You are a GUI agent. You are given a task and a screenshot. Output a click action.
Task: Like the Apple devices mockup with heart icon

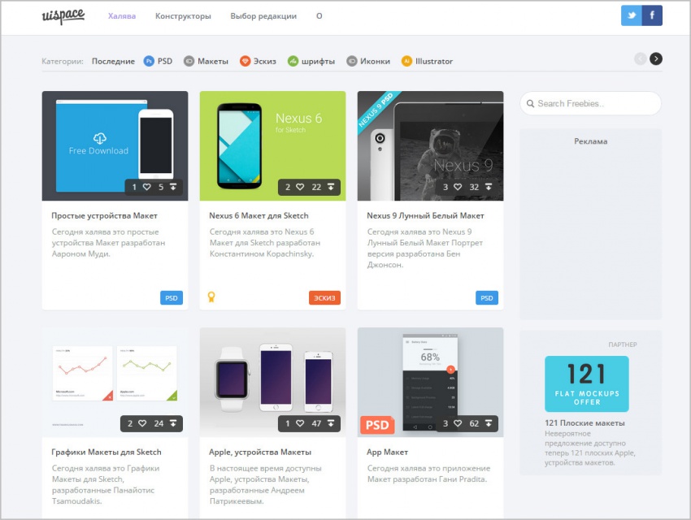[299, 423]
